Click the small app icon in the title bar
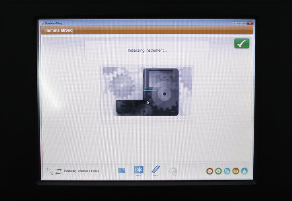The image size is (292, 201). tap(42, 24)
